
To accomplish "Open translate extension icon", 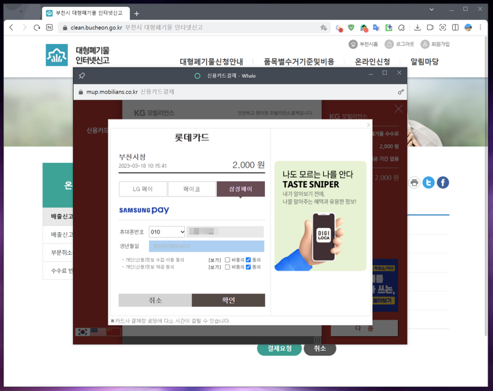I will (x=376, y=28).
